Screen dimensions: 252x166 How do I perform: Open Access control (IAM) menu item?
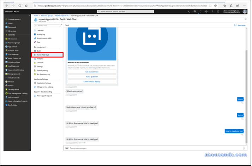tap(44, 38)
